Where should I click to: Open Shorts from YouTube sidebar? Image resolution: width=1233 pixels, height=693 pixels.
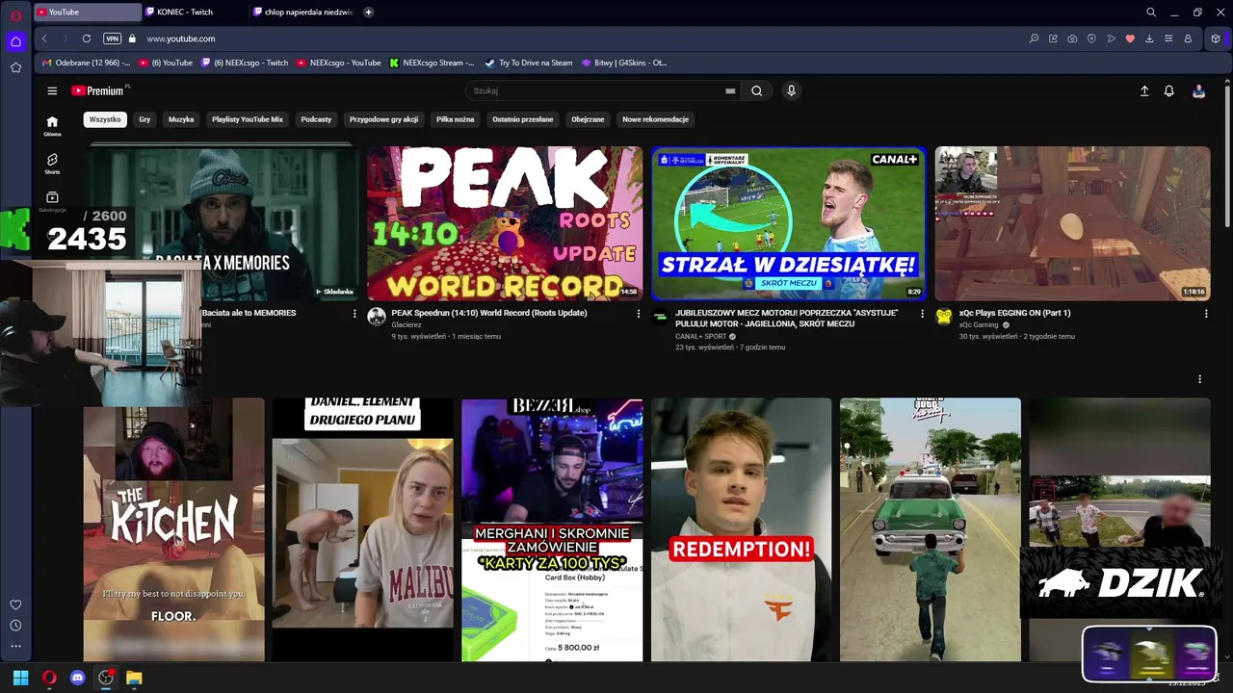(52, 164)
